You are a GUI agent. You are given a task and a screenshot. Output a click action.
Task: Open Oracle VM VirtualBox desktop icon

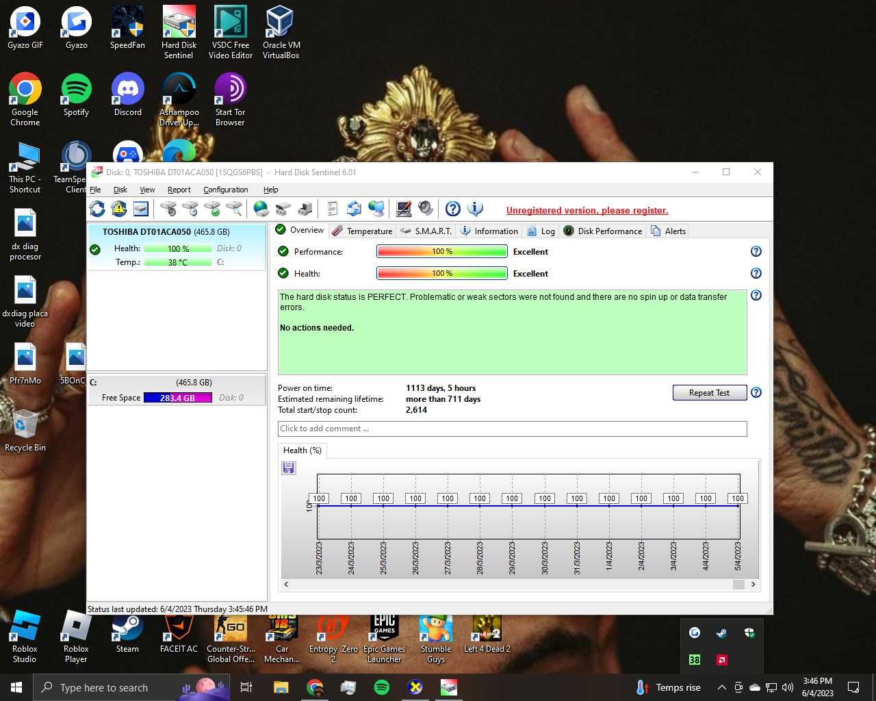point(281,32)
